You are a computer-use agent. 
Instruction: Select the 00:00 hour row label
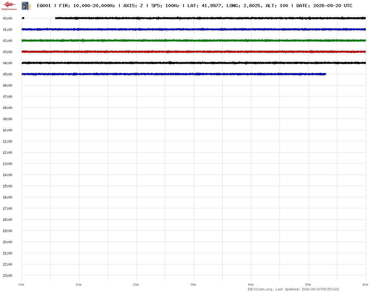[x=7, y=18]
